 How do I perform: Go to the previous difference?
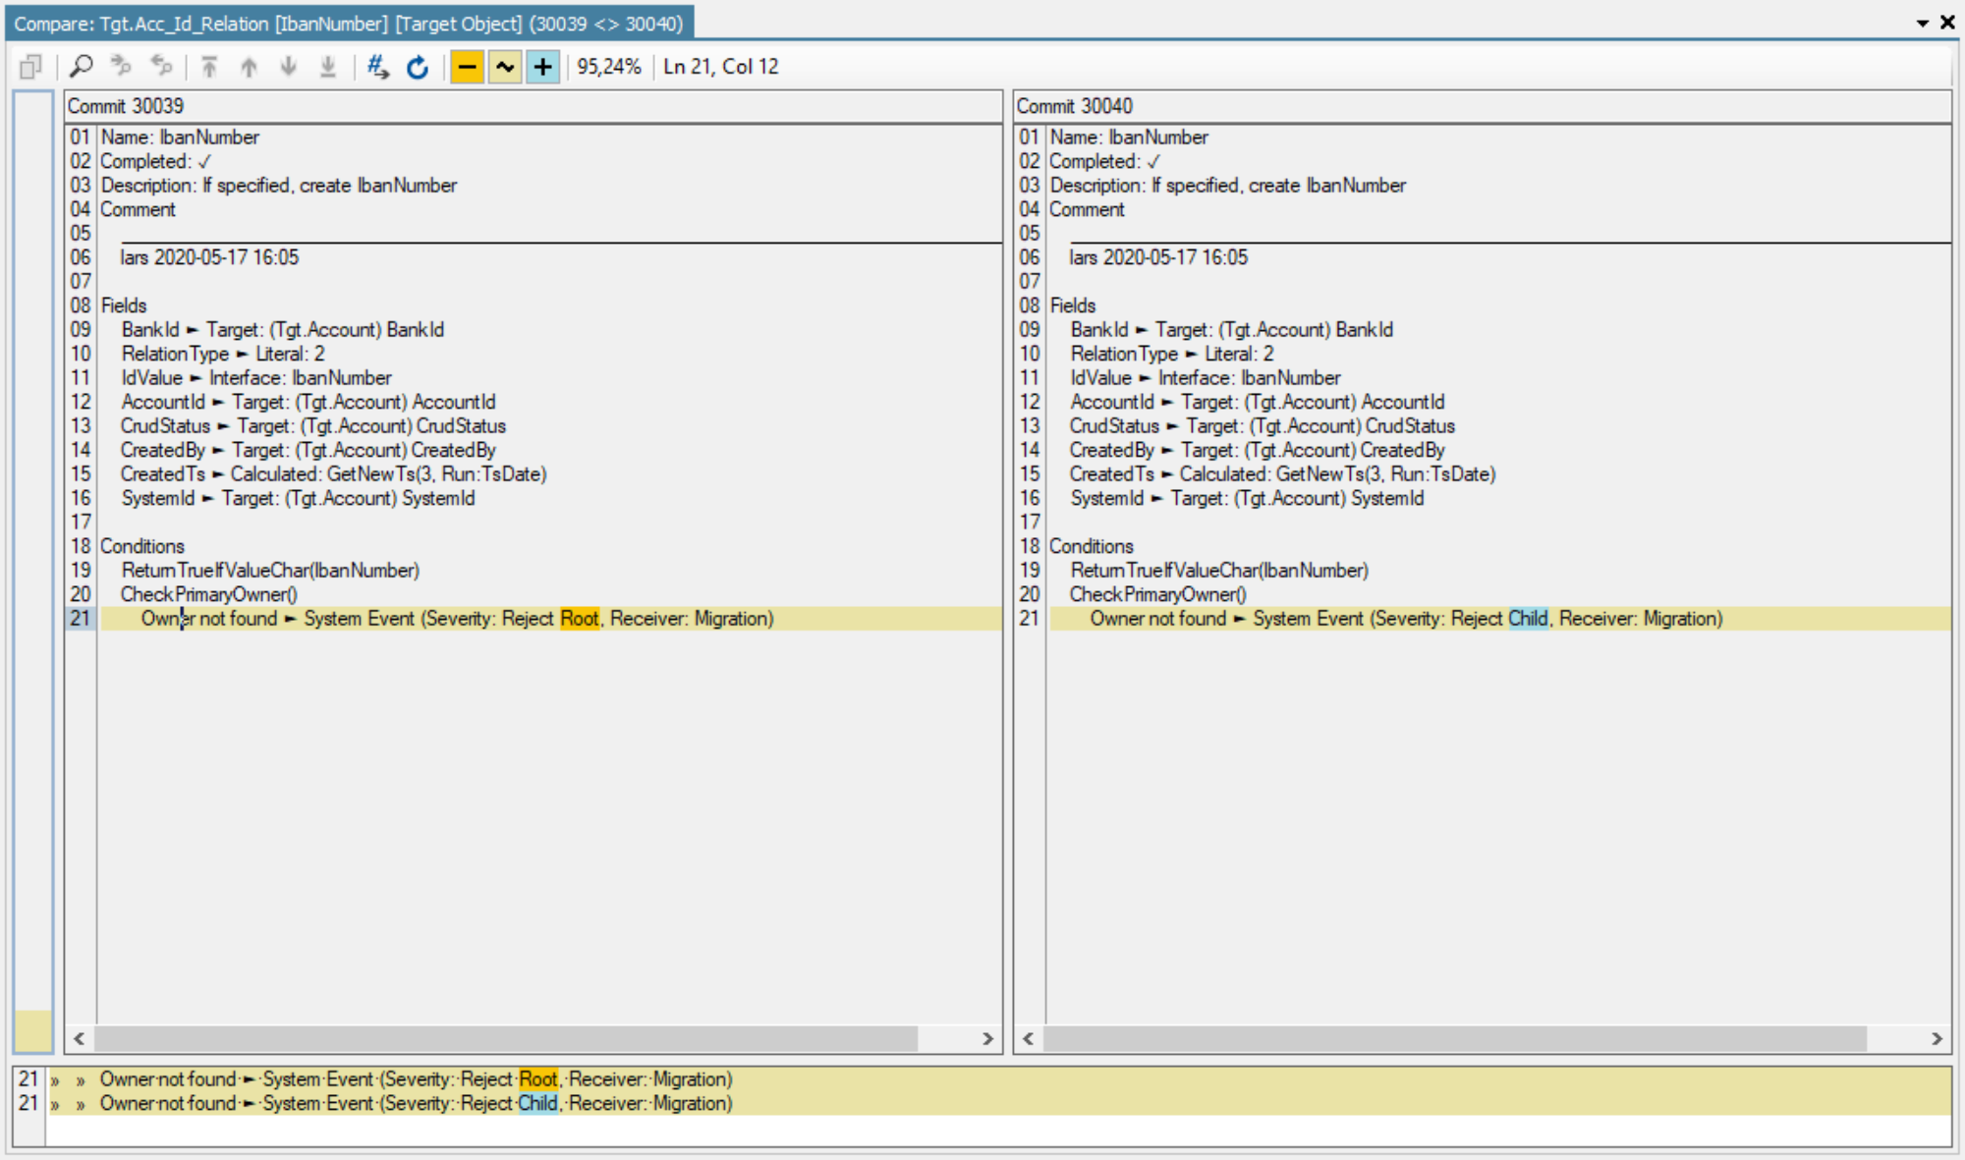[x=249, y=67]
